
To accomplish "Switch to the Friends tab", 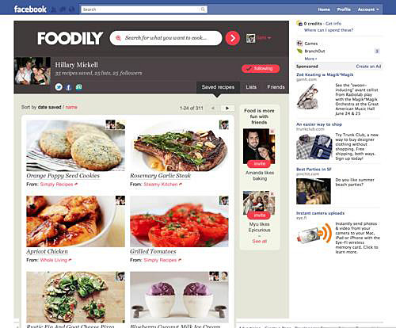I will [x=276, y=87].
